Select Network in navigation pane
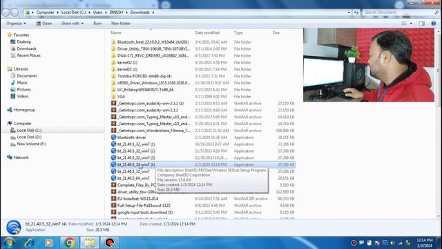442x249 pixels. tap(21, 158)
